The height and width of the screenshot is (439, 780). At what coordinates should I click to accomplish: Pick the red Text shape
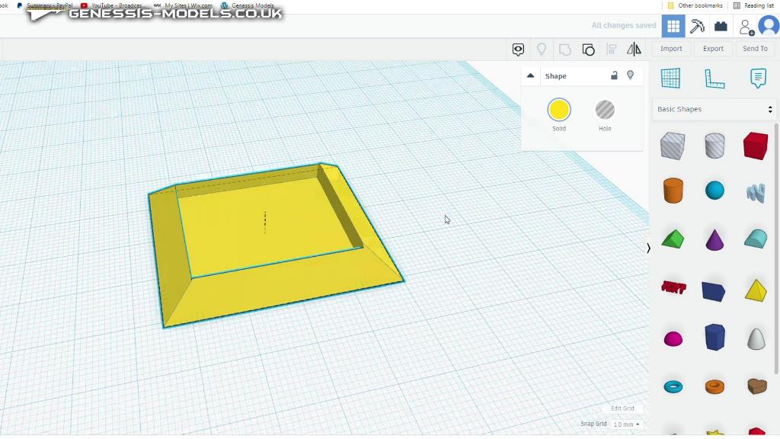click(673, 287)
